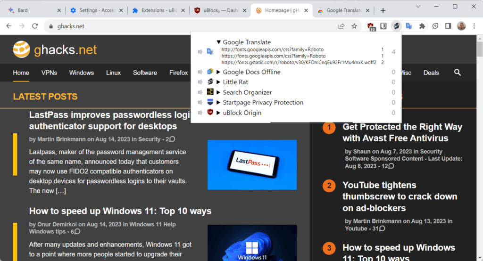This screenshot has width=483, height=261.
Task: Open the Linux category in site navigation
Action: pos(113,73)
